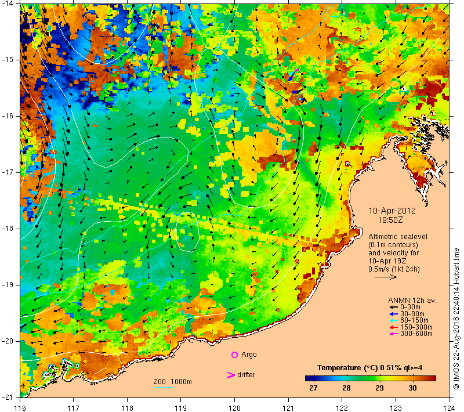Click the '117' longitude axis label
Image resolution: width=464 pixels, height=412 pixels.
pos(74,408)
